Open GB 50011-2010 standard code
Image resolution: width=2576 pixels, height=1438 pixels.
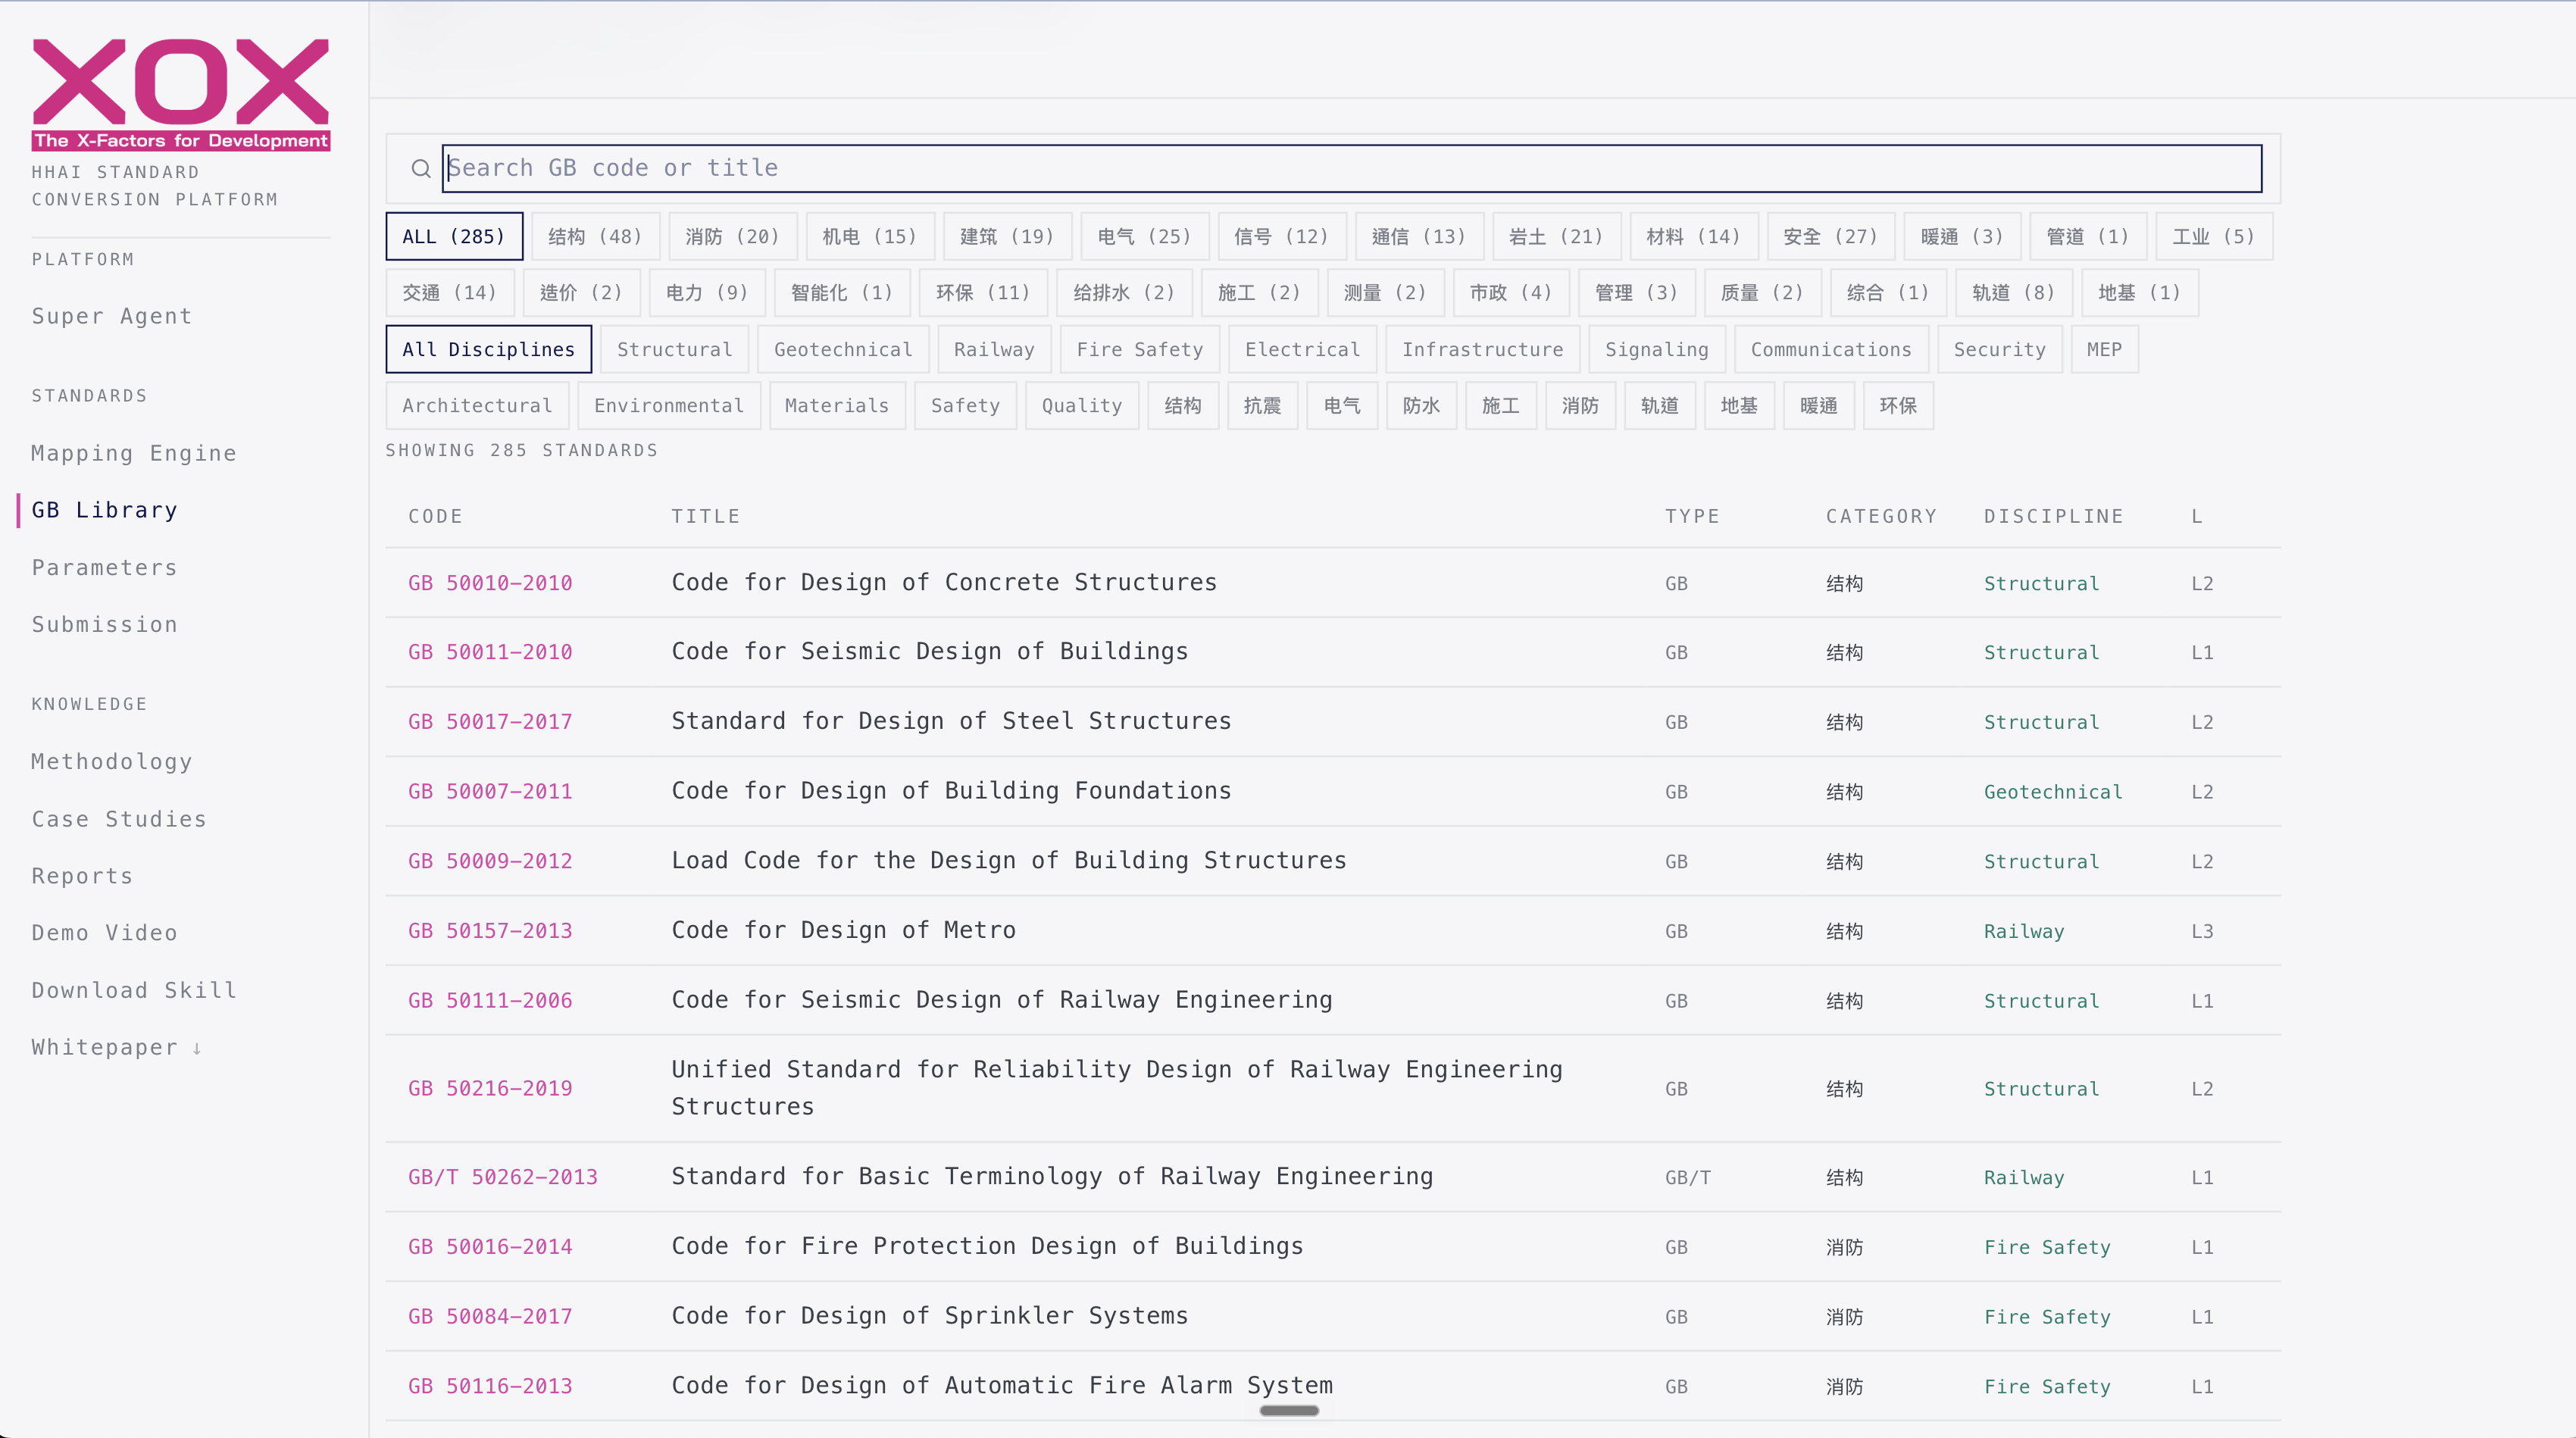tap(490, 652)
